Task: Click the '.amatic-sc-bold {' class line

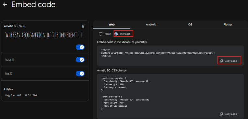Action: [x=112, y=96]
